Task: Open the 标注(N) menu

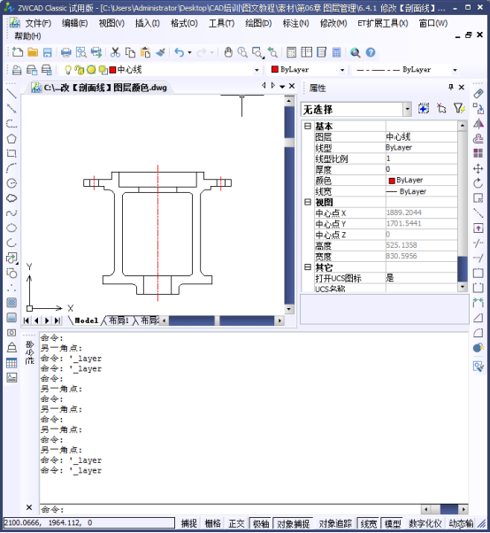Action: [x=295, y=23]
